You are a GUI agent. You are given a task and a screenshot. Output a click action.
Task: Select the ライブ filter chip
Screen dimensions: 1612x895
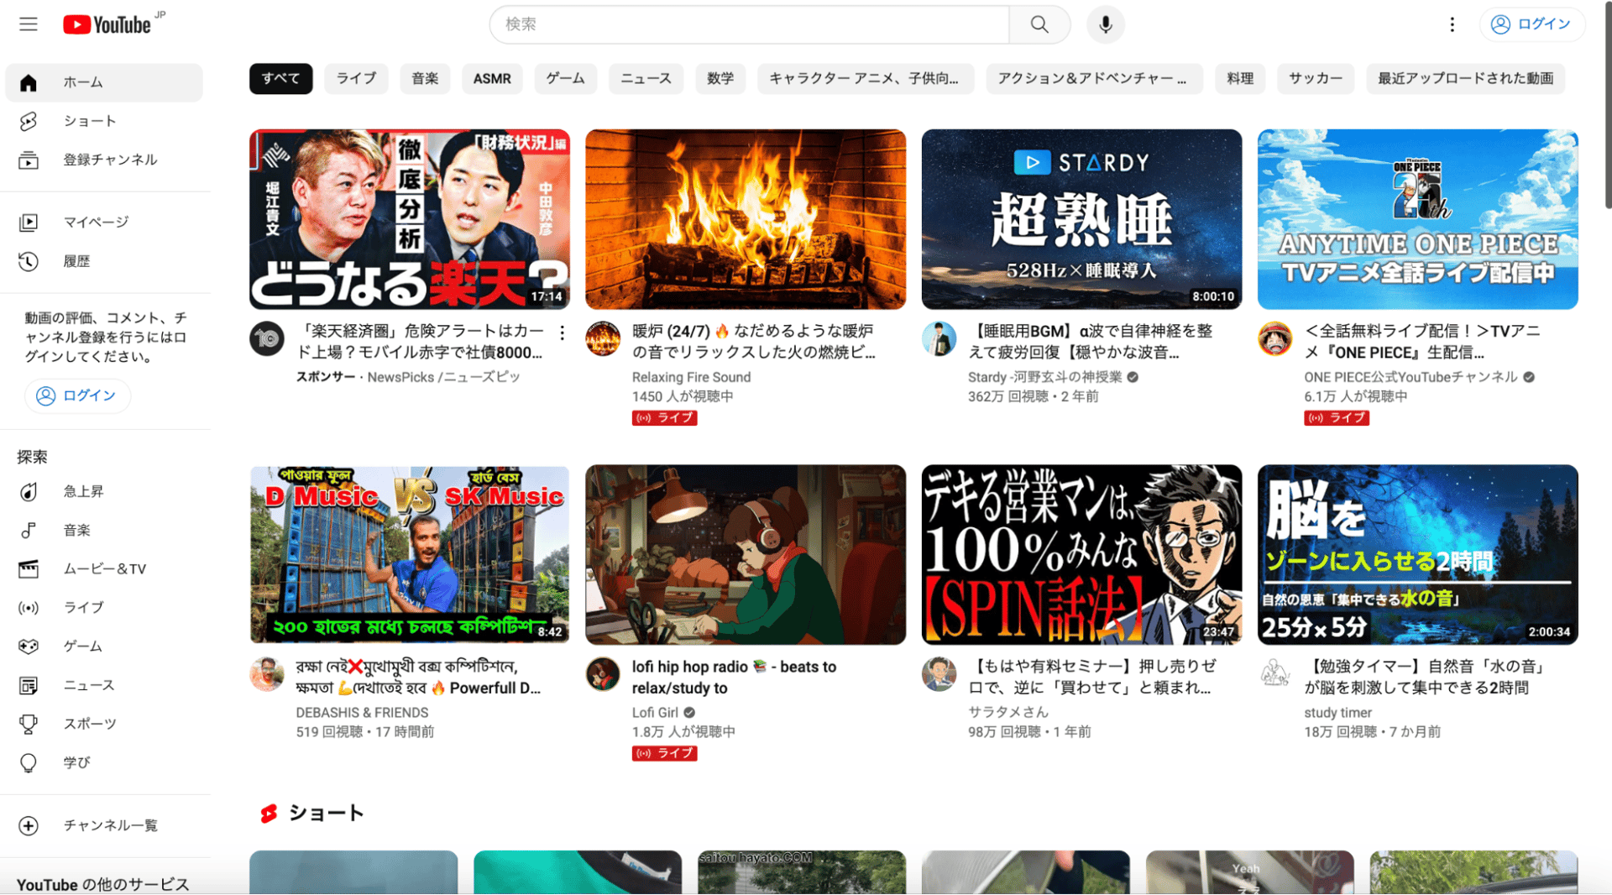click(356, 79)
